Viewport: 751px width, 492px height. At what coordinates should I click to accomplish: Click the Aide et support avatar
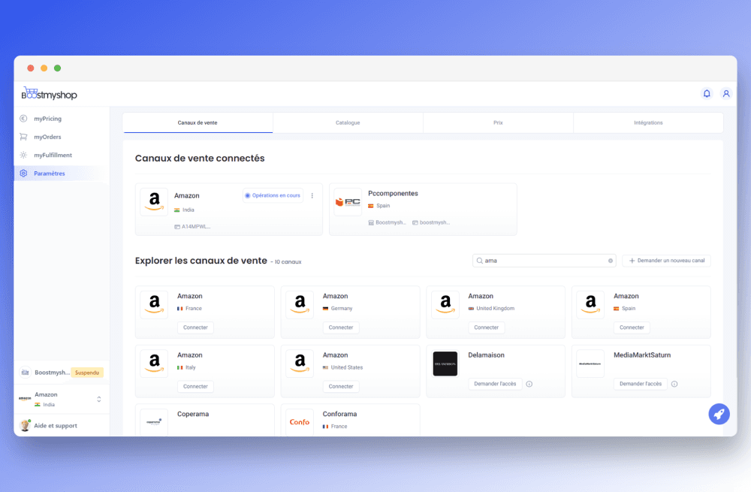pos(25,425)
